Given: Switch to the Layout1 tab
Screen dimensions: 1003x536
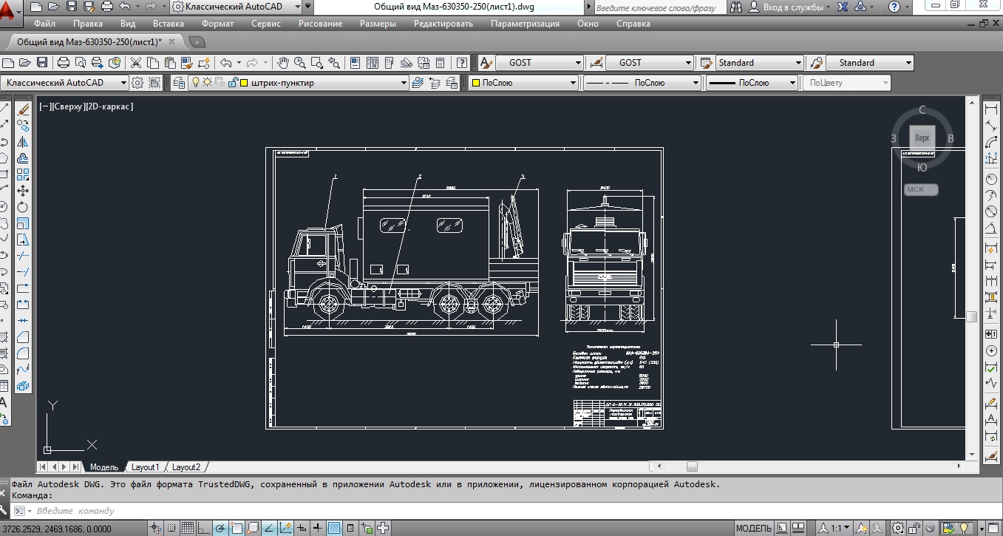Looking at the screenshot, I should coord(144,467).
